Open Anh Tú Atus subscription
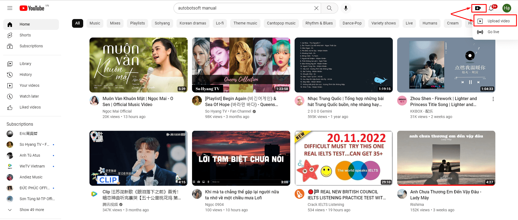This screenshot has height=220, width=518. [31, 155]
